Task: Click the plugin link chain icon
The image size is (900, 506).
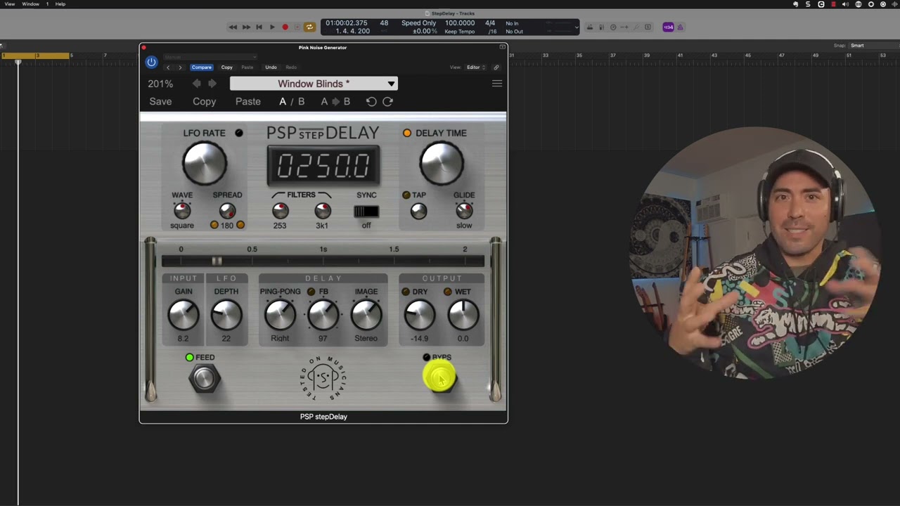Action: coord(496,67)
